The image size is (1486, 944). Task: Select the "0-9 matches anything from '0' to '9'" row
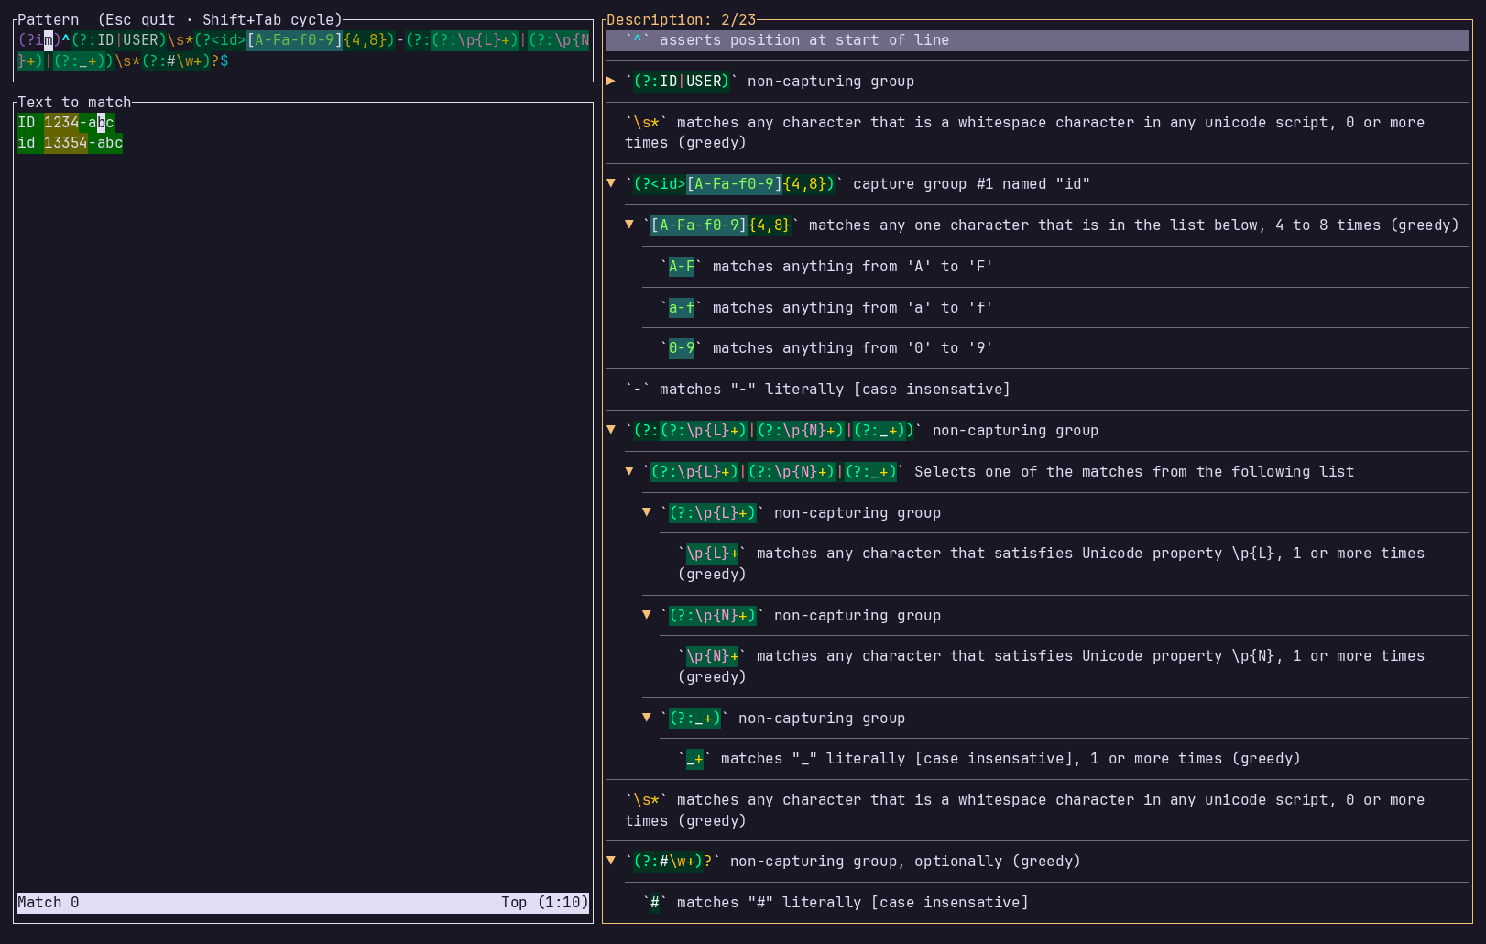pyautogui.click(x=1055, y=348)
